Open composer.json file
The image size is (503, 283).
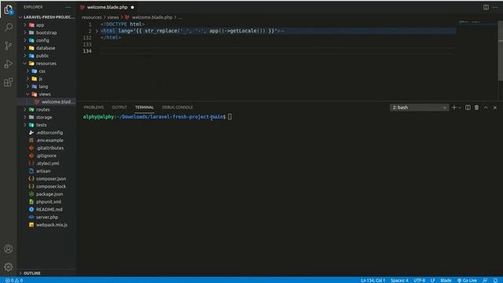51,178
